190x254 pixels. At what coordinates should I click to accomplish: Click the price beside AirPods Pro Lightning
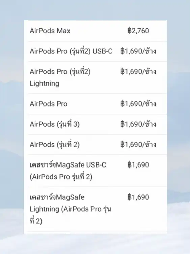(x=138, y=71)
